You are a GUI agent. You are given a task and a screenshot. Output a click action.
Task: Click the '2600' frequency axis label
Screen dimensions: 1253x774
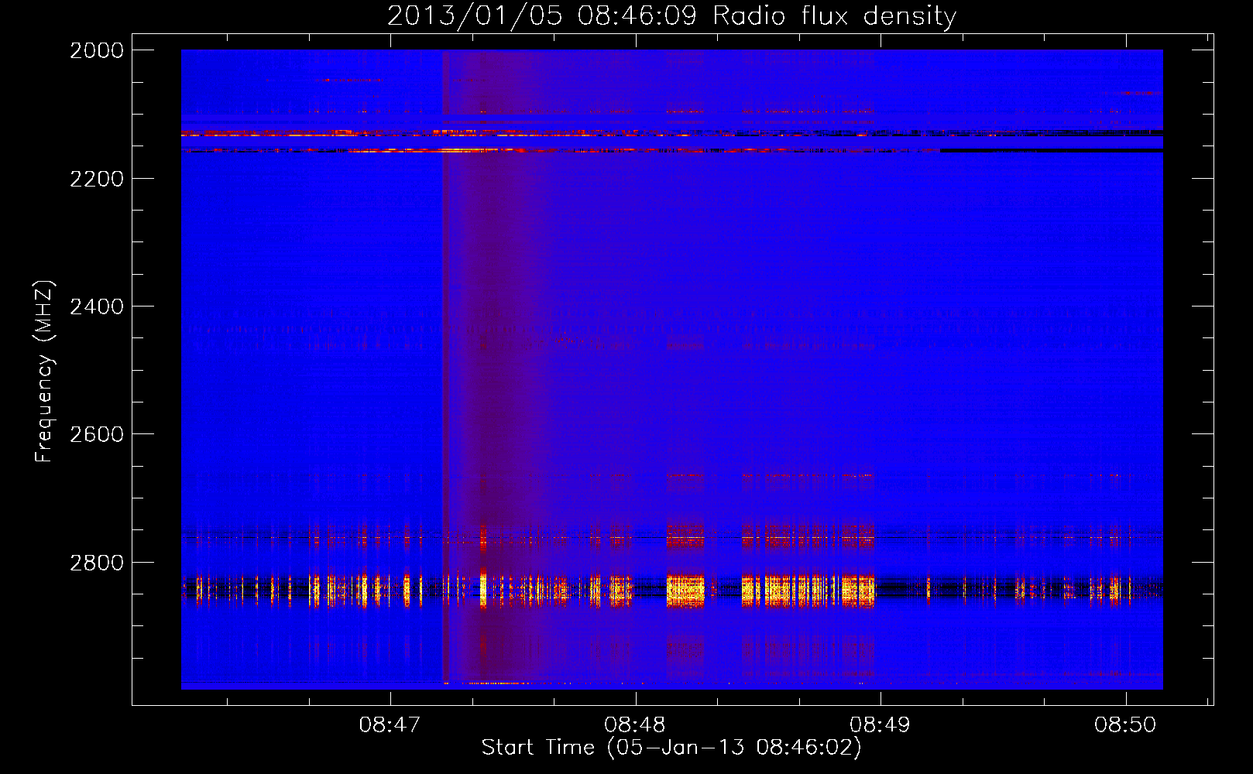[97, 434]
